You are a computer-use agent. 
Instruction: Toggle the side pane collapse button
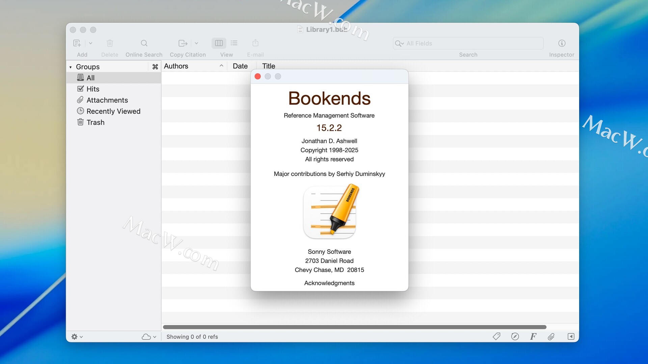571,336
